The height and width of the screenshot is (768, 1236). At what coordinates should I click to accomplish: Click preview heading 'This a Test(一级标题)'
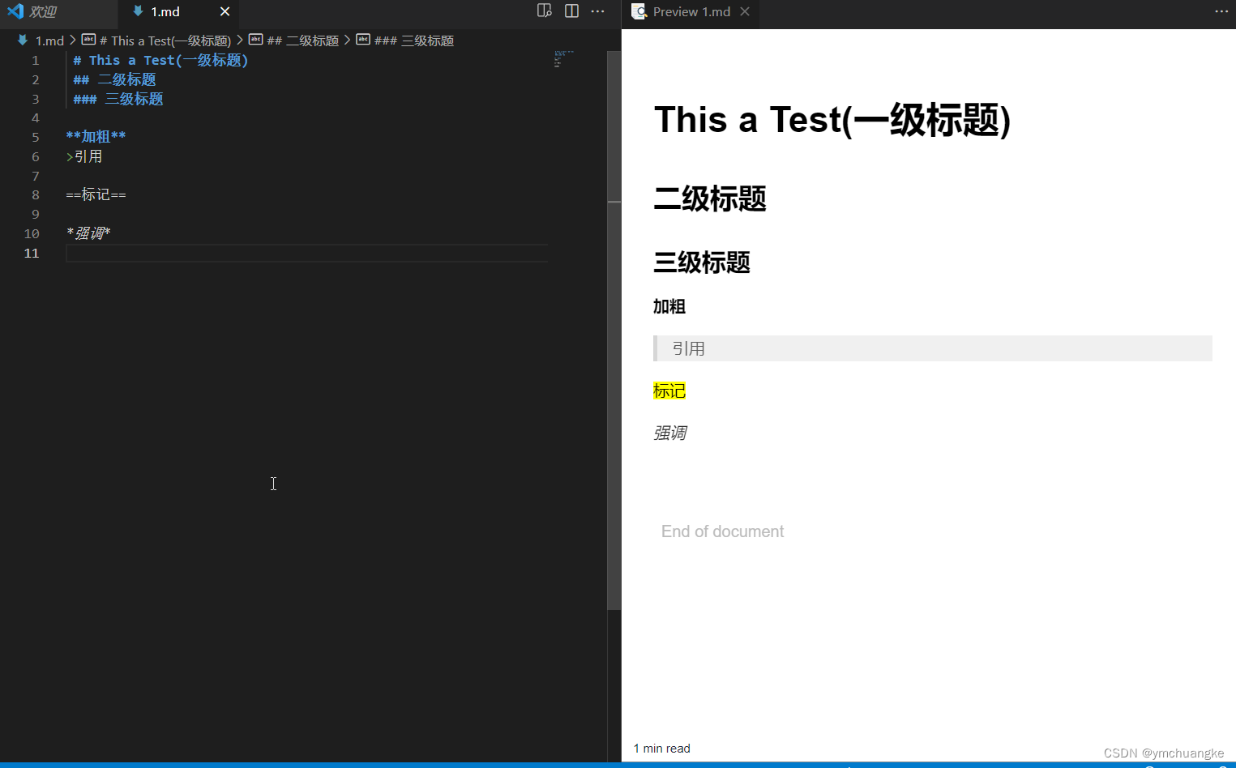coord(832,120)
